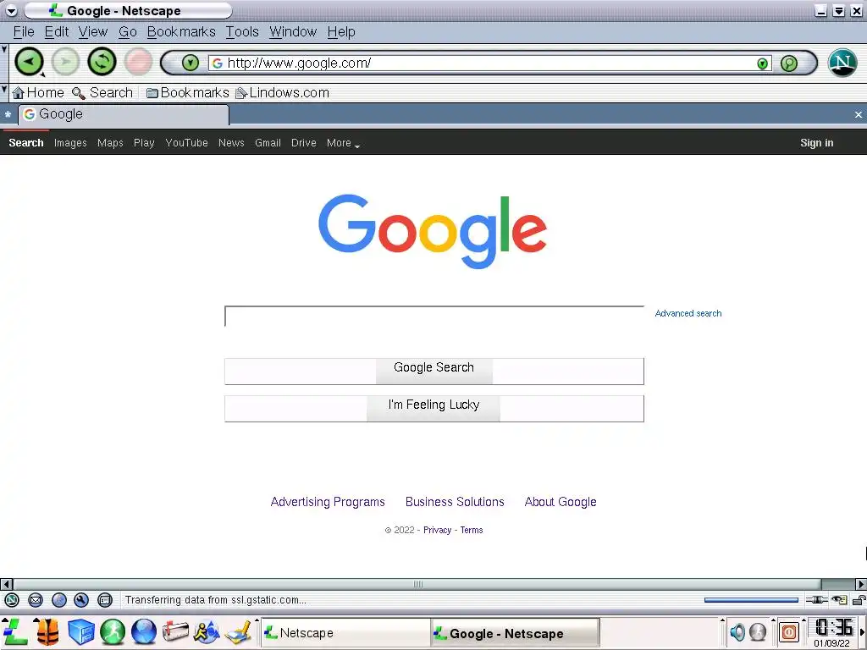Open the File menu
The height and width of the screenshot is (650, 867).
pos(24,32)
